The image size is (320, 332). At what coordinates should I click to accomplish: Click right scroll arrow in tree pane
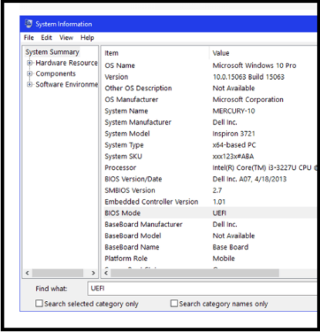(x=93, y=273)
